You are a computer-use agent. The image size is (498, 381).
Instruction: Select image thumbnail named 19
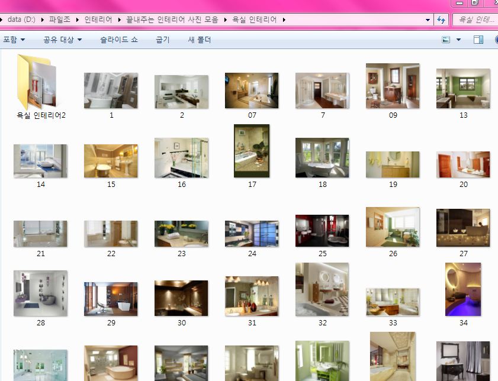click(x=393, y=164)
